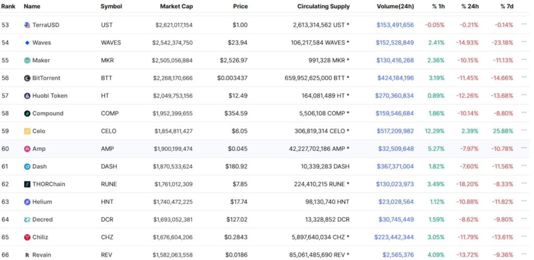Click the Waves coin logo icon
The height and width of the screenshot is (260, 534).
click(27, 43)
